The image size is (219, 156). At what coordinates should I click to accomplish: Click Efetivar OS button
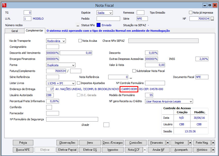pyautogui.click(x=90, y=150)
